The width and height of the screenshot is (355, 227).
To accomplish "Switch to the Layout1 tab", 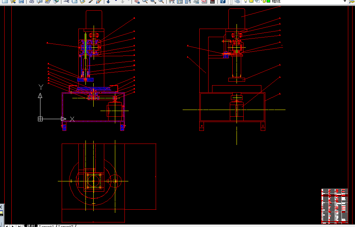I will (x=46, y=226).
